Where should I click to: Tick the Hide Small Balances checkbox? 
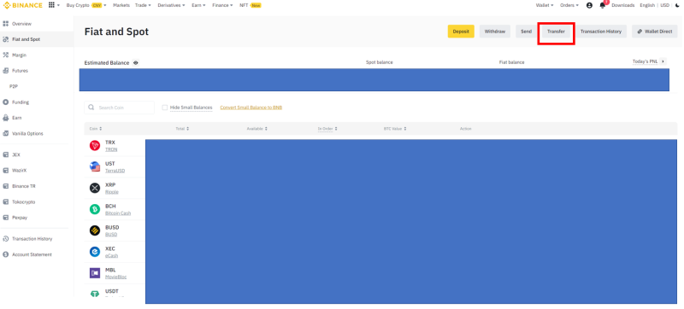pos(165,108)
